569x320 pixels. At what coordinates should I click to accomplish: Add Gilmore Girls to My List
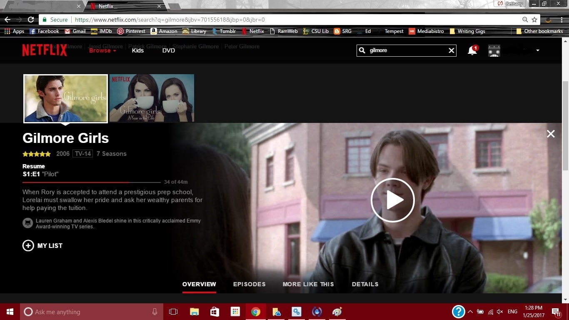point(42,246)
